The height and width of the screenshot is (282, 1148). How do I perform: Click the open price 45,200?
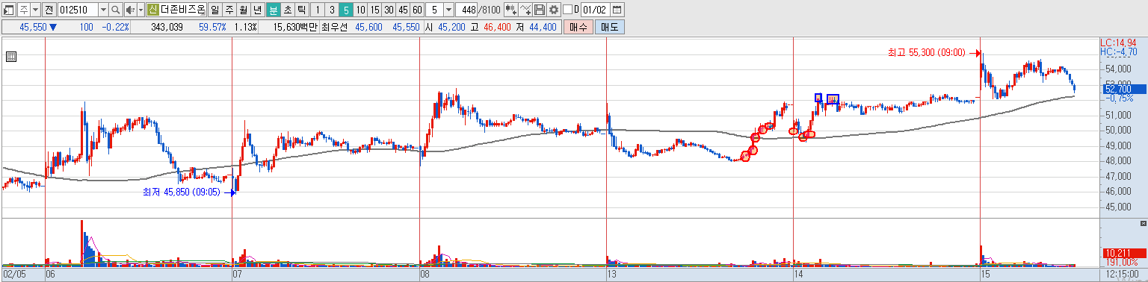click(x=451, y=27)
